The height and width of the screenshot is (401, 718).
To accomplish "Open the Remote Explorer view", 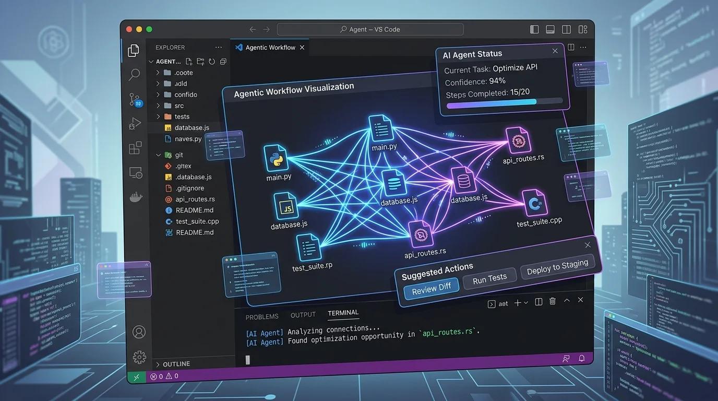I will point(135,172).
